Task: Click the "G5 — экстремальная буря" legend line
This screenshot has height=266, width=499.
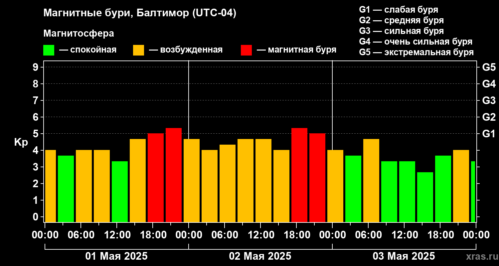Action: pos(416,52)
